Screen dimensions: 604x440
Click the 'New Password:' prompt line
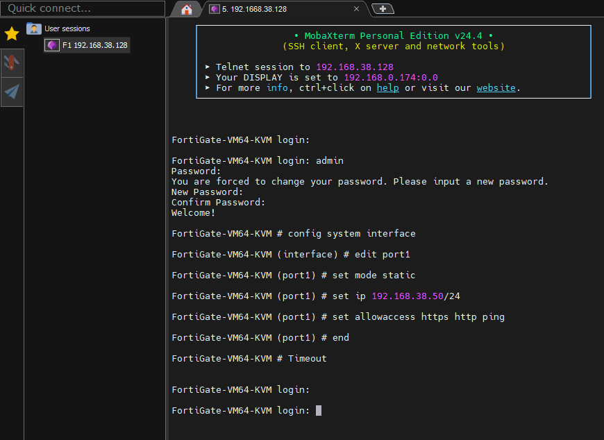click(208, 192)
